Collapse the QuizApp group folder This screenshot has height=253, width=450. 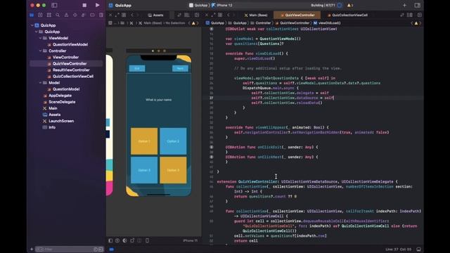pos(36,32)
